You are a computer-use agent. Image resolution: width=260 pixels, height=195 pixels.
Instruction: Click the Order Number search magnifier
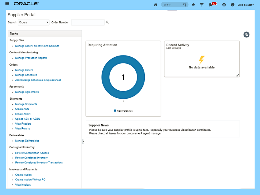pyautogui.click(x=107, y=22)
